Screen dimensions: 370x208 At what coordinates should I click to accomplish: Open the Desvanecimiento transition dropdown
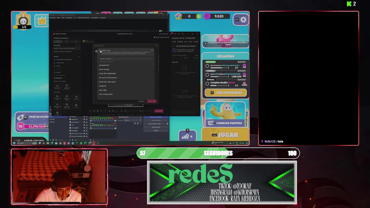130,117
